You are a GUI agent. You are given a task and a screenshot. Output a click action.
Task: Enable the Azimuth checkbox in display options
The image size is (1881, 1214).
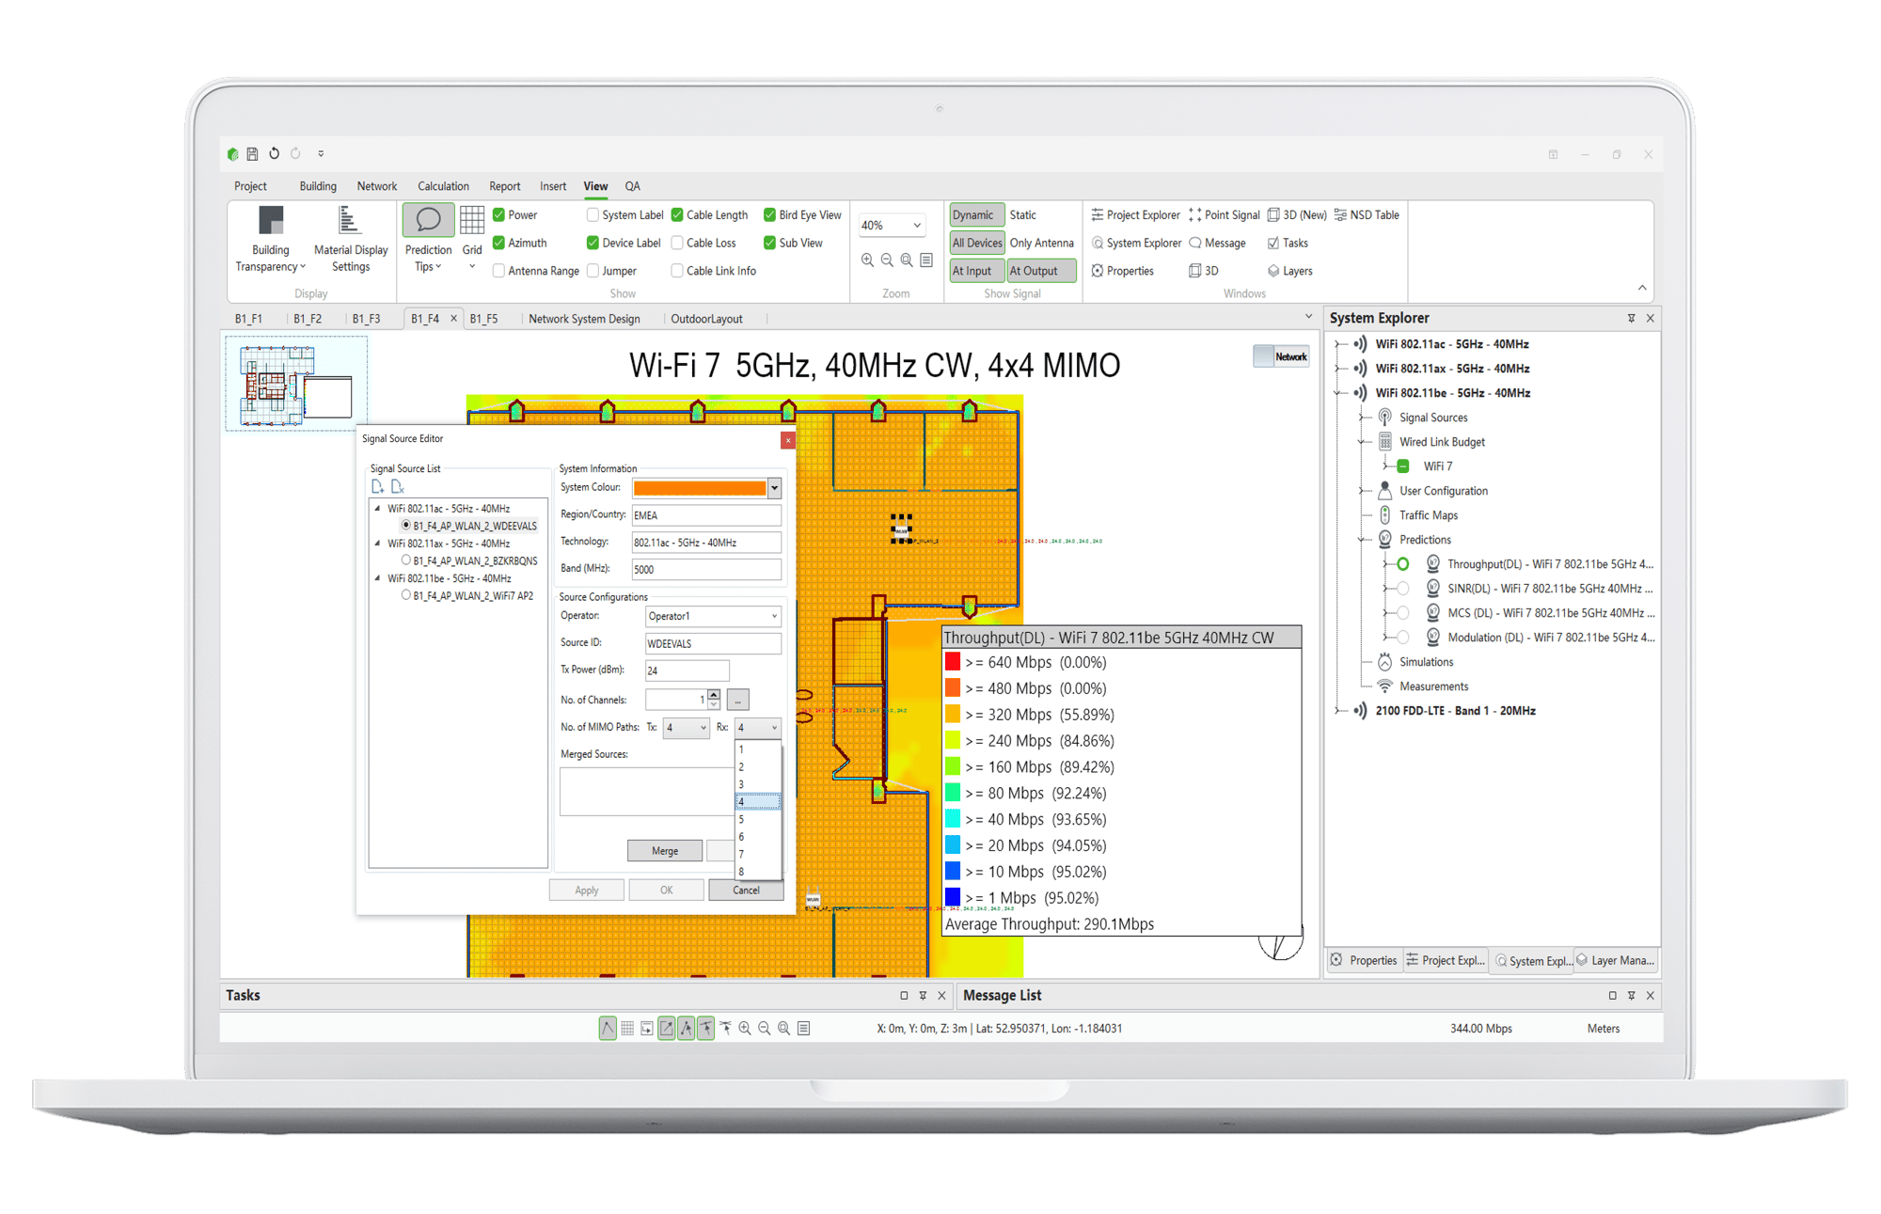click(498, 243)
